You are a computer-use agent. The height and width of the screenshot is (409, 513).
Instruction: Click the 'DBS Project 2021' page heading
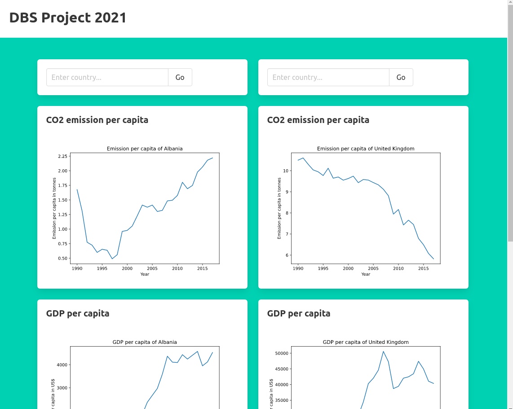67,18
